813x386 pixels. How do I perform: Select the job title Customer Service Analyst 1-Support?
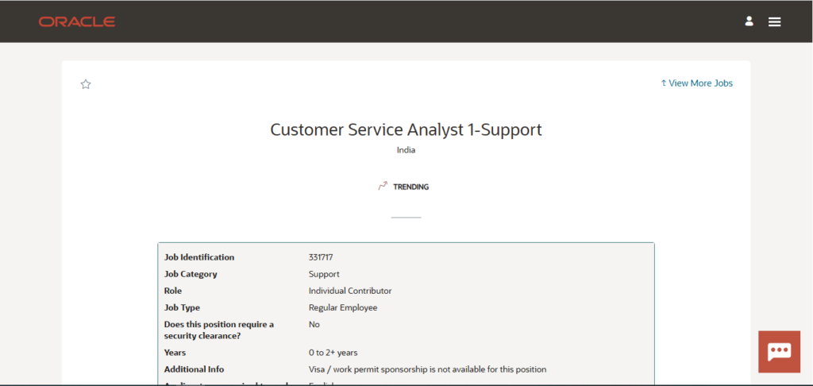click(406, 129)
